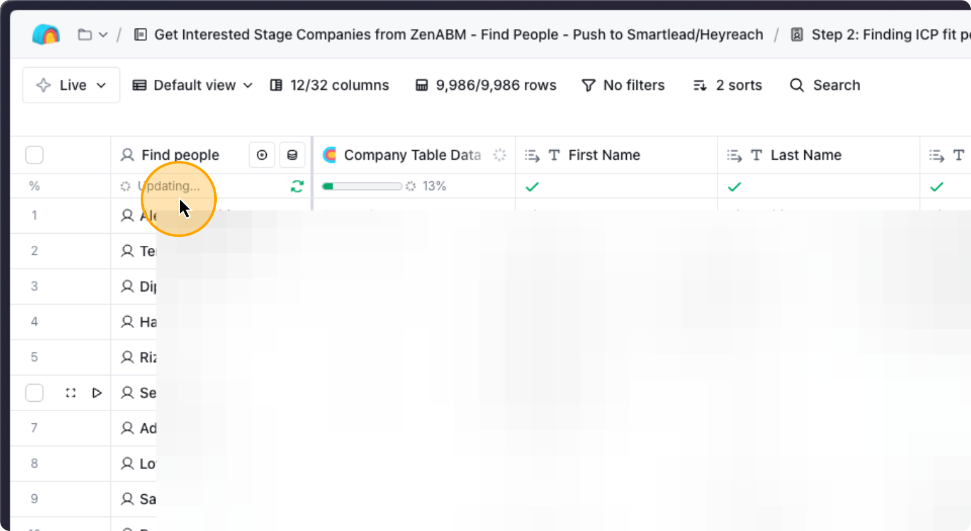Viewport: 971px width, 531px height.
Task: Click the Company Table Data column icon
Action: [x=330, y=155]
